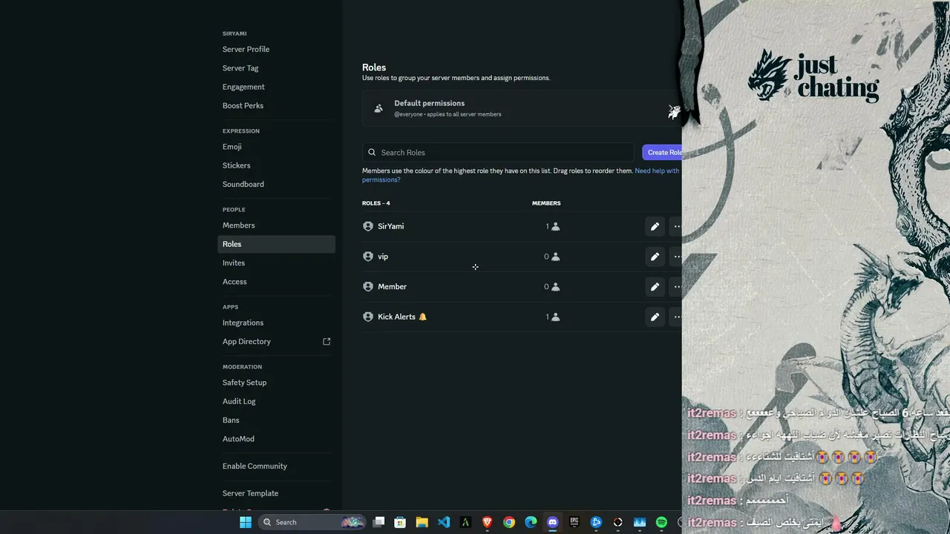Launch Microsoft Store from the taskbar
Image resolution: width=950 pixels, height=534 pixels.
(x=400, y=522)
